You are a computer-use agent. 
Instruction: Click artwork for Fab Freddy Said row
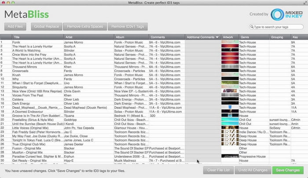[230, 132]
